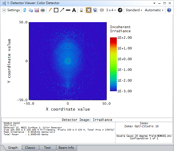Viewport: 174px width, 151px height.
Task: Switch to the Beam Info tab
Action: click(x=66, y=148)
